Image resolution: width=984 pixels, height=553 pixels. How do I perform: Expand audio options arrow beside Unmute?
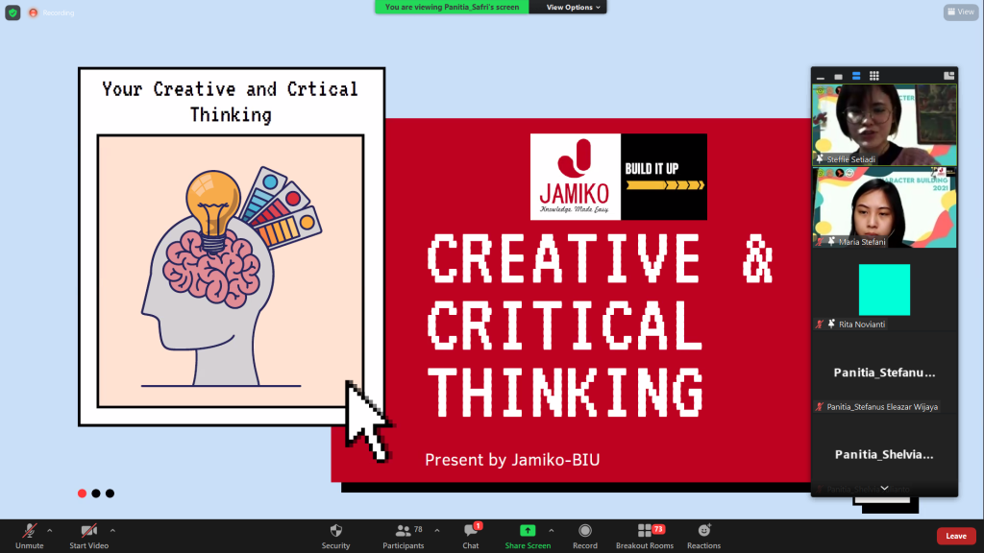click(x=50, y=530)
